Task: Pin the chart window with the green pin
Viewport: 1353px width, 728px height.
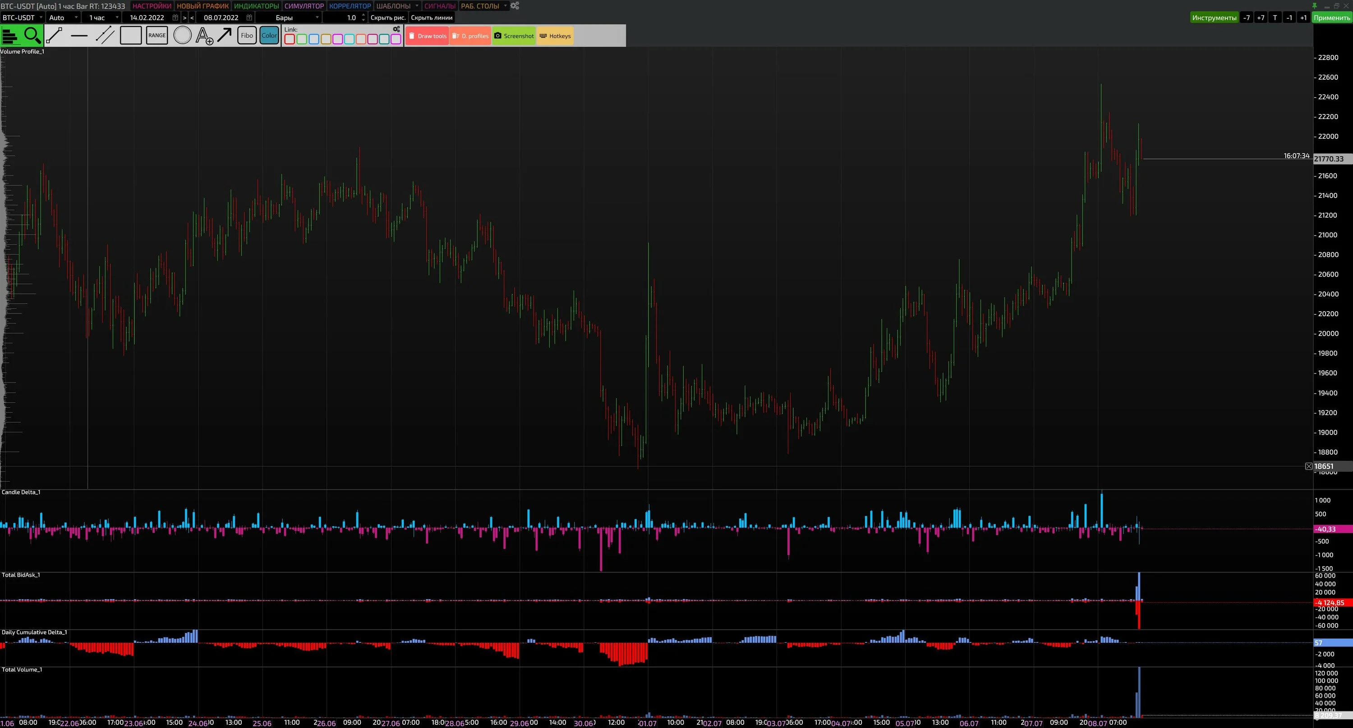Action: tap(1315, 6)
